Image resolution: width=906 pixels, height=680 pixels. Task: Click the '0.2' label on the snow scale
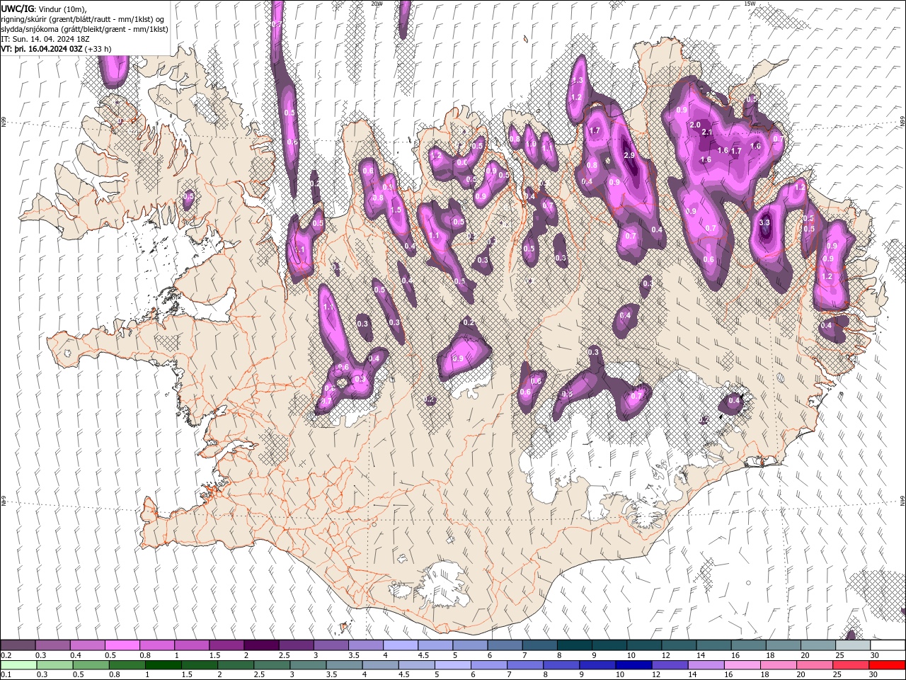[6, 655]
